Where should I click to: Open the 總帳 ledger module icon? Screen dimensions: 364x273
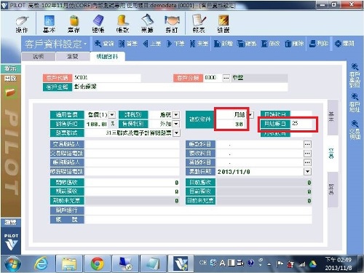point(98,24)
